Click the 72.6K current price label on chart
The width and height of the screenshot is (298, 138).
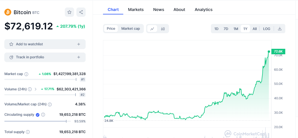278,51
